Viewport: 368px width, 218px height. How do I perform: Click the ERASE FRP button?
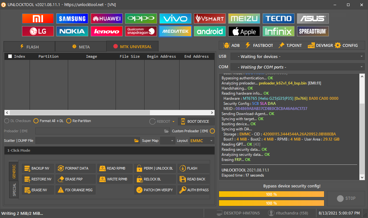click(75, 179)
